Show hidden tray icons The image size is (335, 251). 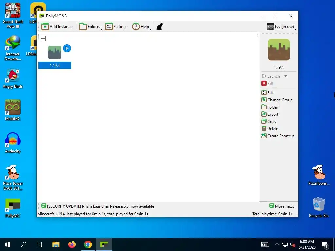[x=277, y=244]
